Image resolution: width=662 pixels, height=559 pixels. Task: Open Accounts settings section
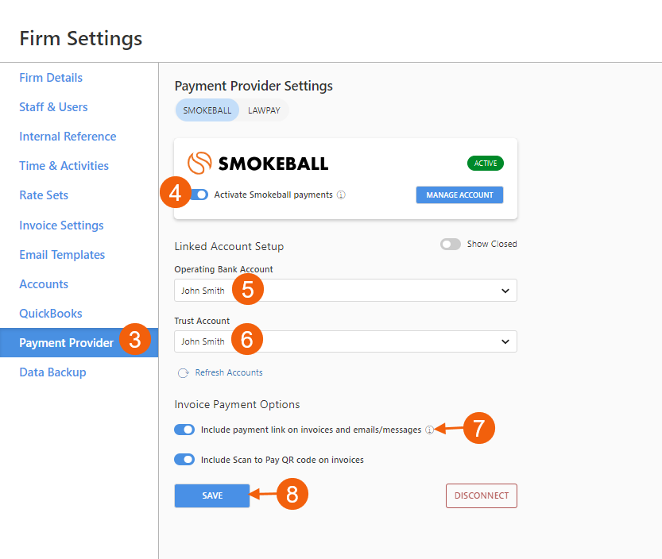pyautogui.click(x=44, y=284)
